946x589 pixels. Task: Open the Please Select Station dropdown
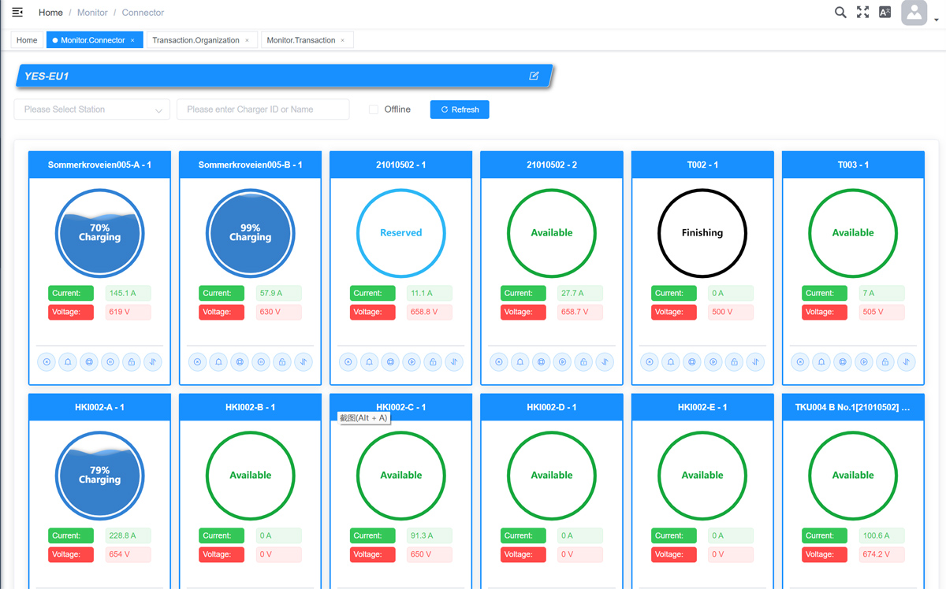(92, 109)
